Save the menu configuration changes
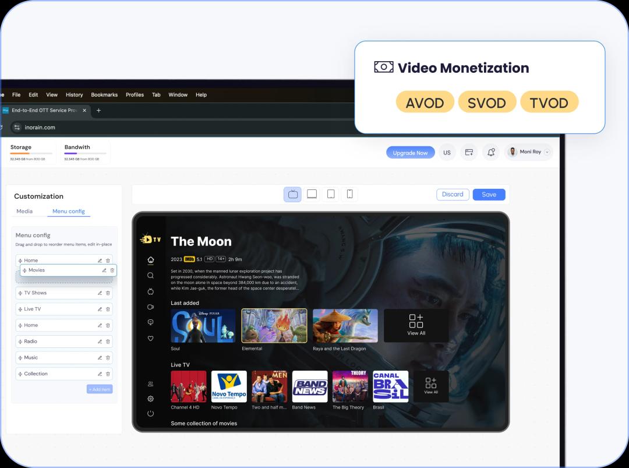629x468 pixels. 489,194
